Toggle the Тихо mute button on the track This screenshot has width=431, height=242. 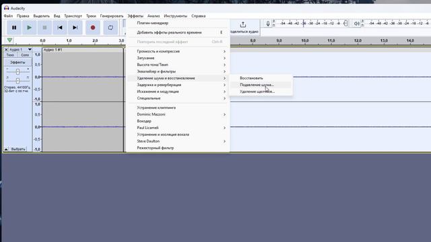click(x=10, y=55)
